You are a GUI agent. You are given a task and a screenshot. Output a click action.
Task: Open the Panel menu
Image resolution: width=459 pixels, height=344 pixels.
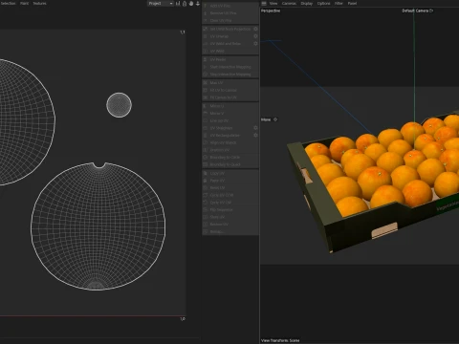click(352, 3)
